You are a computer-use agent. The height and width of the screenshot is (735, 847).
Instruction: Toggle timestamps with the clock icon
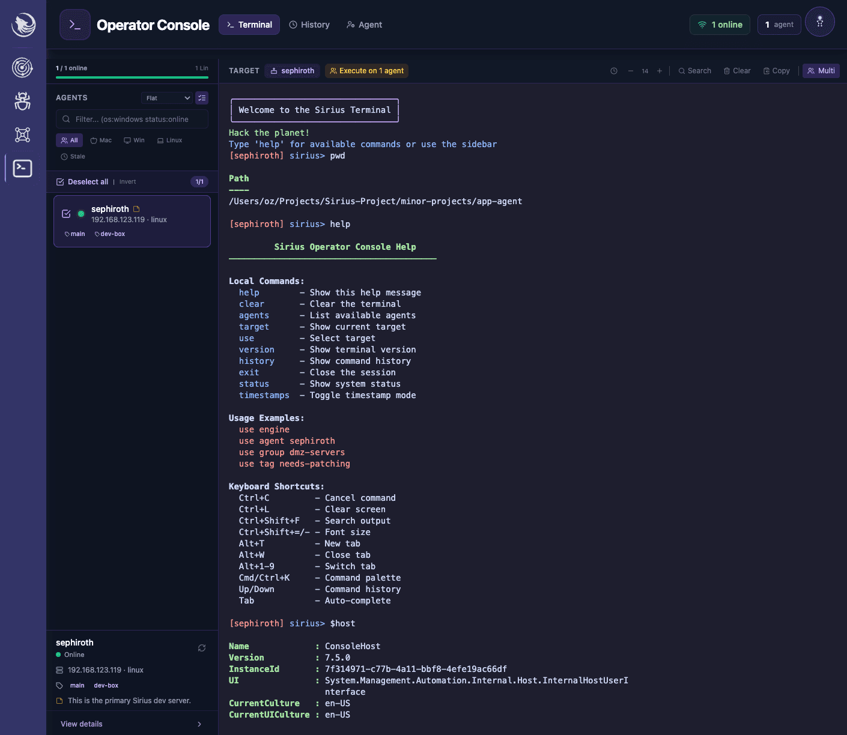pos(613,70)
